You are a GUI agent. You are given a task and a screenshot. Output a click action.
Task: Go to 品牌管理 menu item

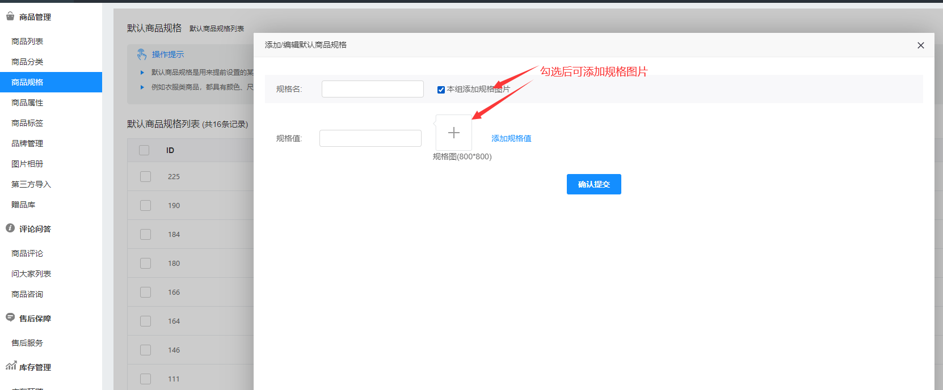pos(27,143)
